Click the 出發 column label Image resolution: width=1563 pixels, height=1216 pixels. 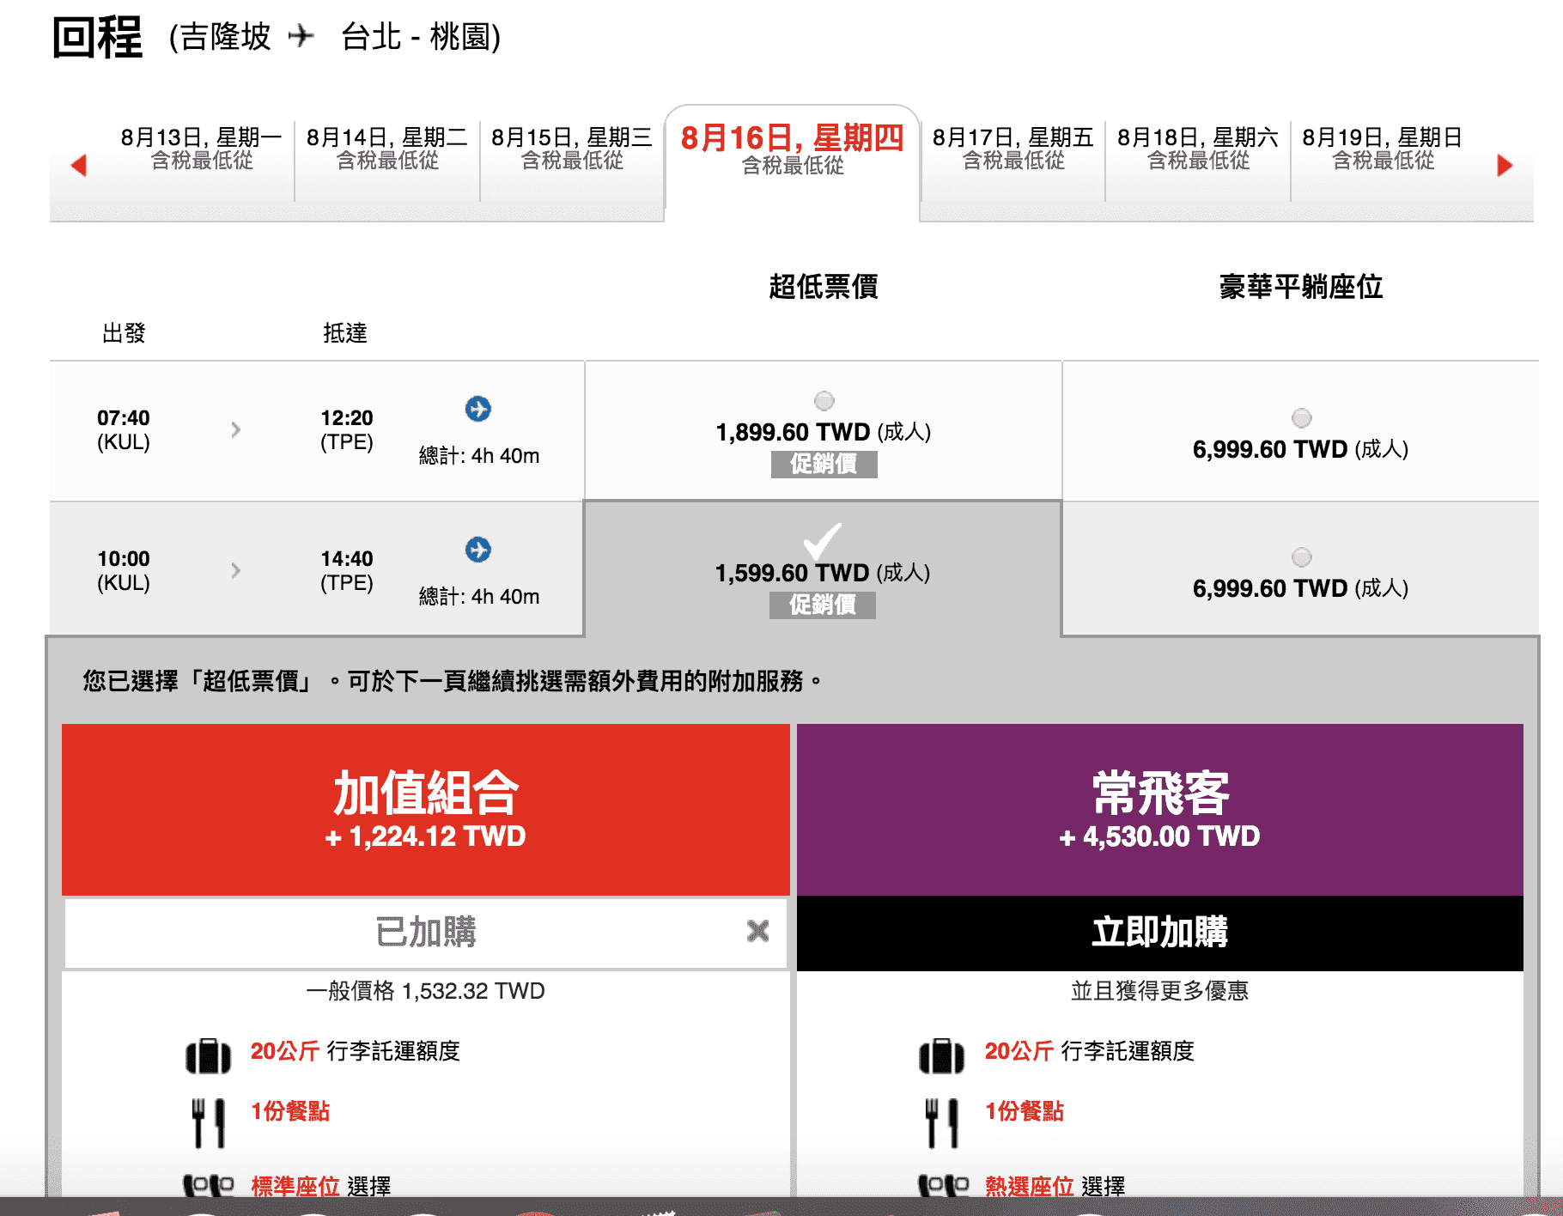(124, 333)
